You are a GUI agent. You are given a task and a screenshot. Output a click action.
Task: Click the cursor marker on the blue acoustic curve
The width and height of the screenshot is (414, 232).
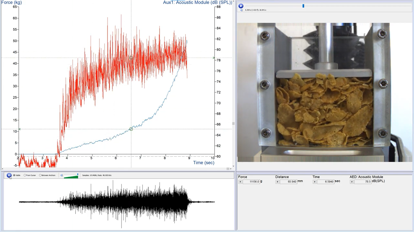tap(131, 129)
